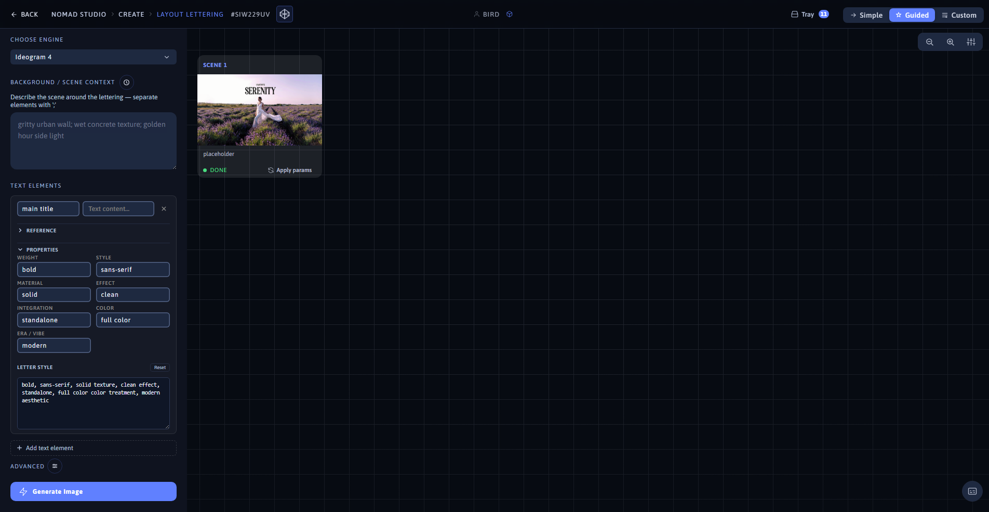Open the SERENITY scene thumbnail
This screenshot has width=989, height=512.
[260, 110]
